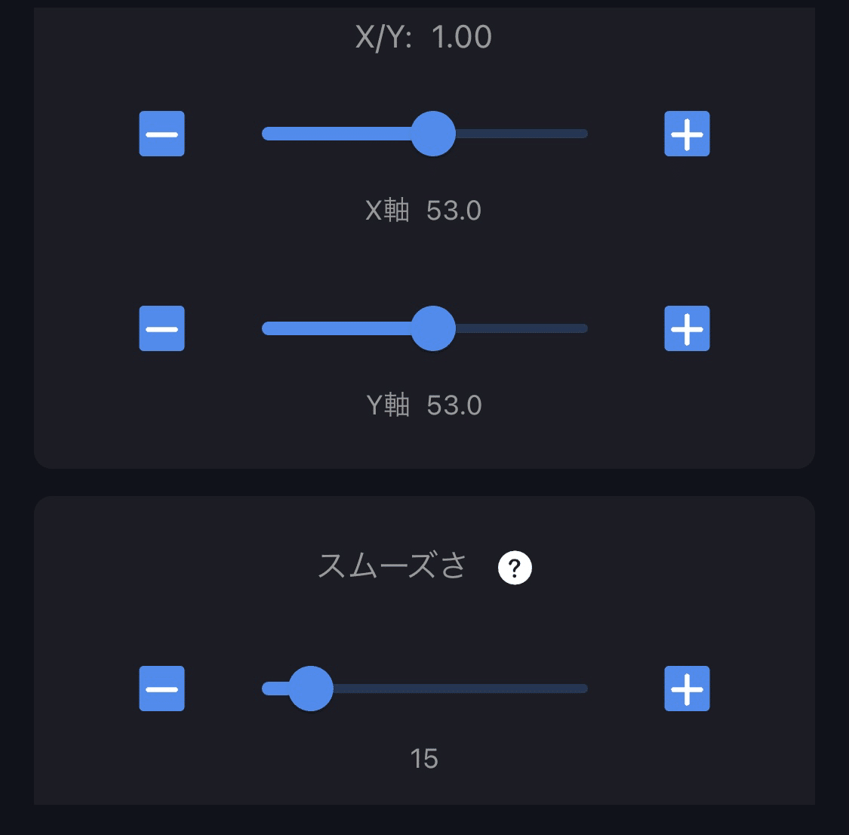Screen dimensions: 849x835
Task: Click the X軸 53.0 value label
Action: [423, 211]
